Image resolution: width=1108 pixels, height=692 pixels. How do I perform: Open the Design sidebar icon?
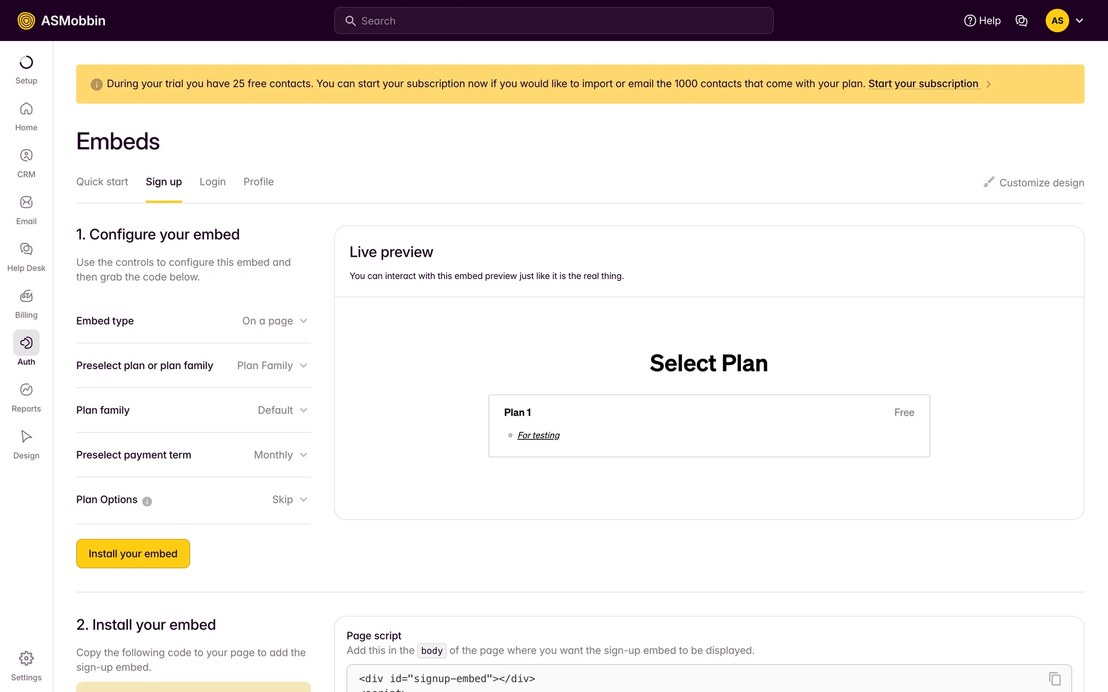coord(26,437)
